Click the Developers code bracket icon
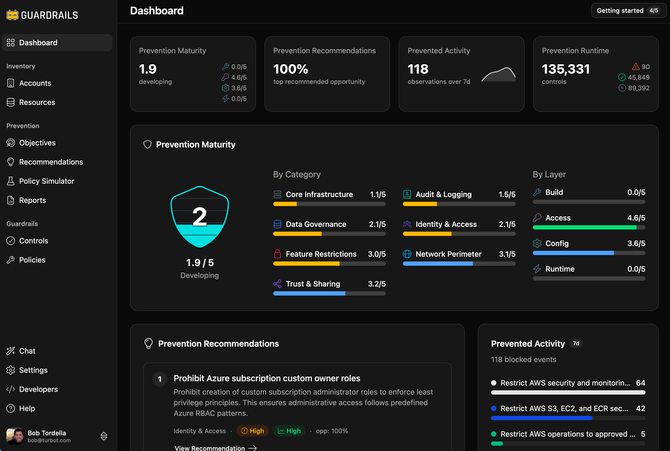The height and width of the screenshot is (451, 670). click(11, 389)
